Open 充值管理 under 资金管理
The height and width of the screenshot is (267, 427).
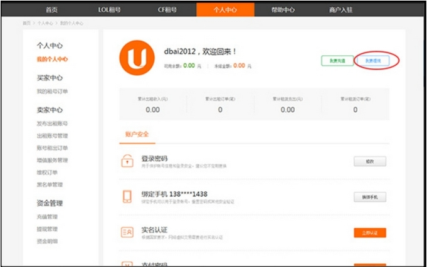click(x=48, y=217)
